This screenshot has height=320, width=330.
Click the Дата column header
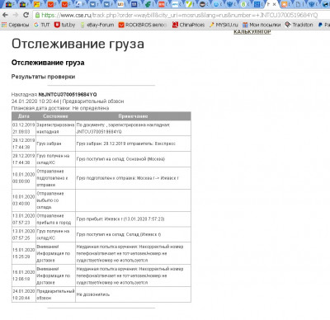[24, 116]
